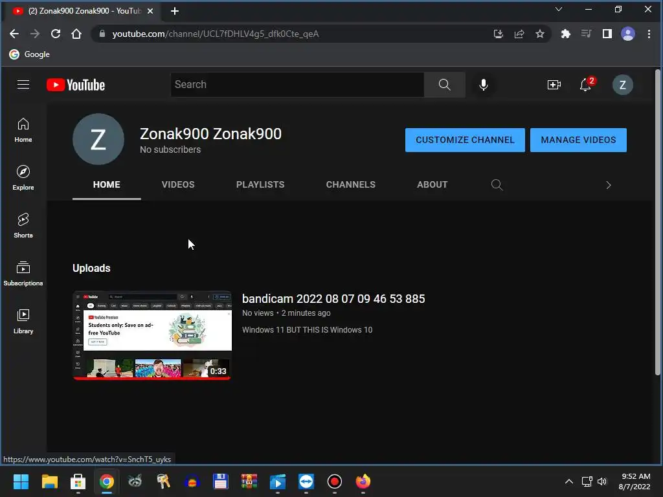Open the Create video camera icon
The width and height of the screenshot is (663, 497).
[554, 85]
